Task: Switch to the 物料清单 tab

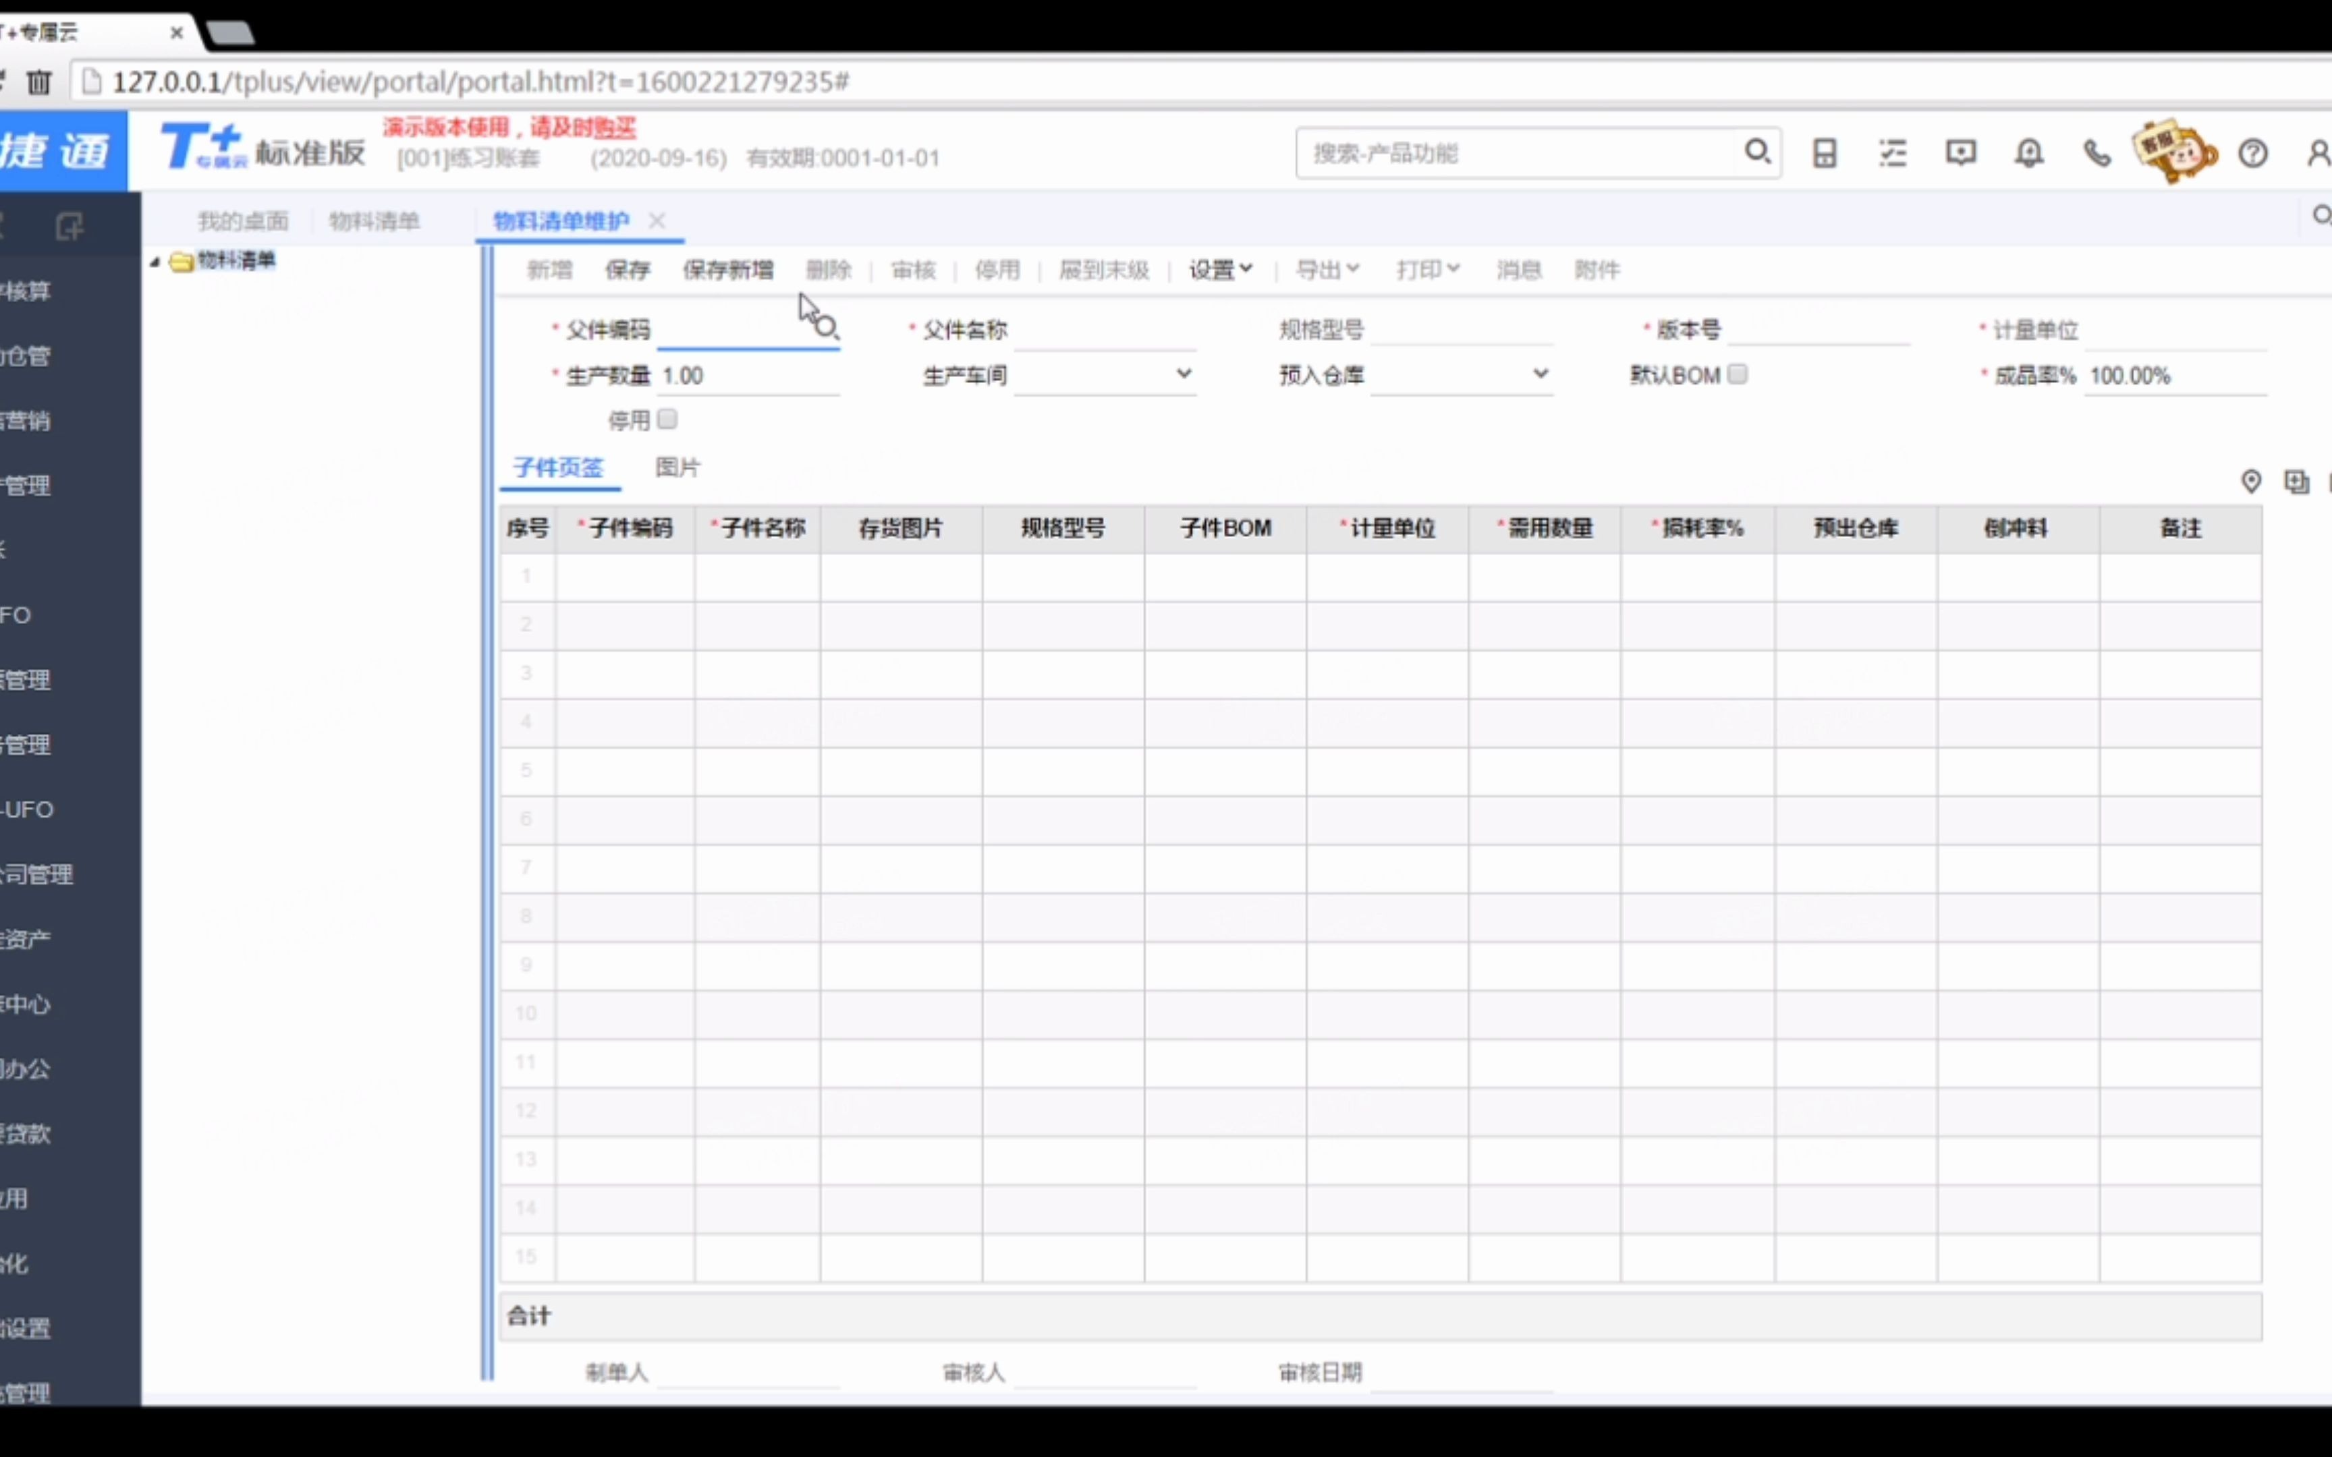Action: click(374, 221)
